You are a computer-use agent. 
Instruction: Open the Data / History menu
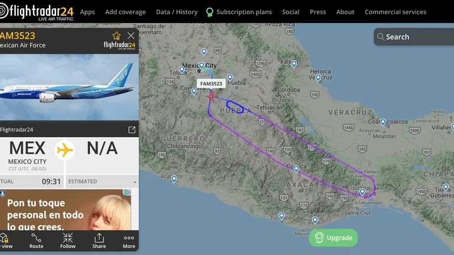point(177,12)
